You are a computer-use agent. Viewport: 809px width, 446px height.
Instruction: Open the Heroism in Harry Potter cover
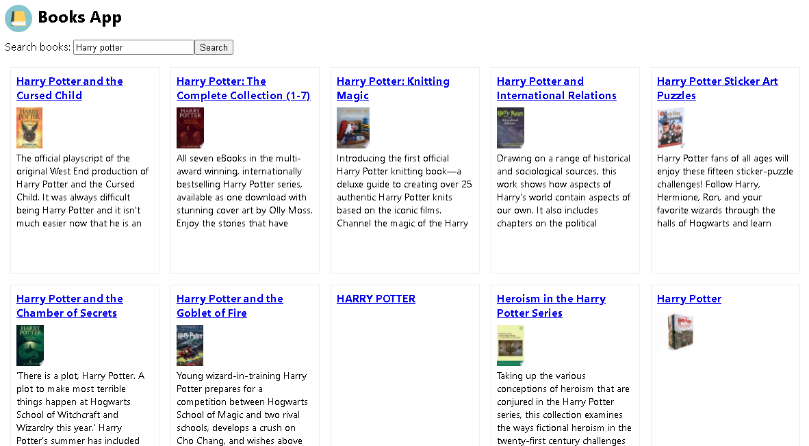click(x=511, y=345)
